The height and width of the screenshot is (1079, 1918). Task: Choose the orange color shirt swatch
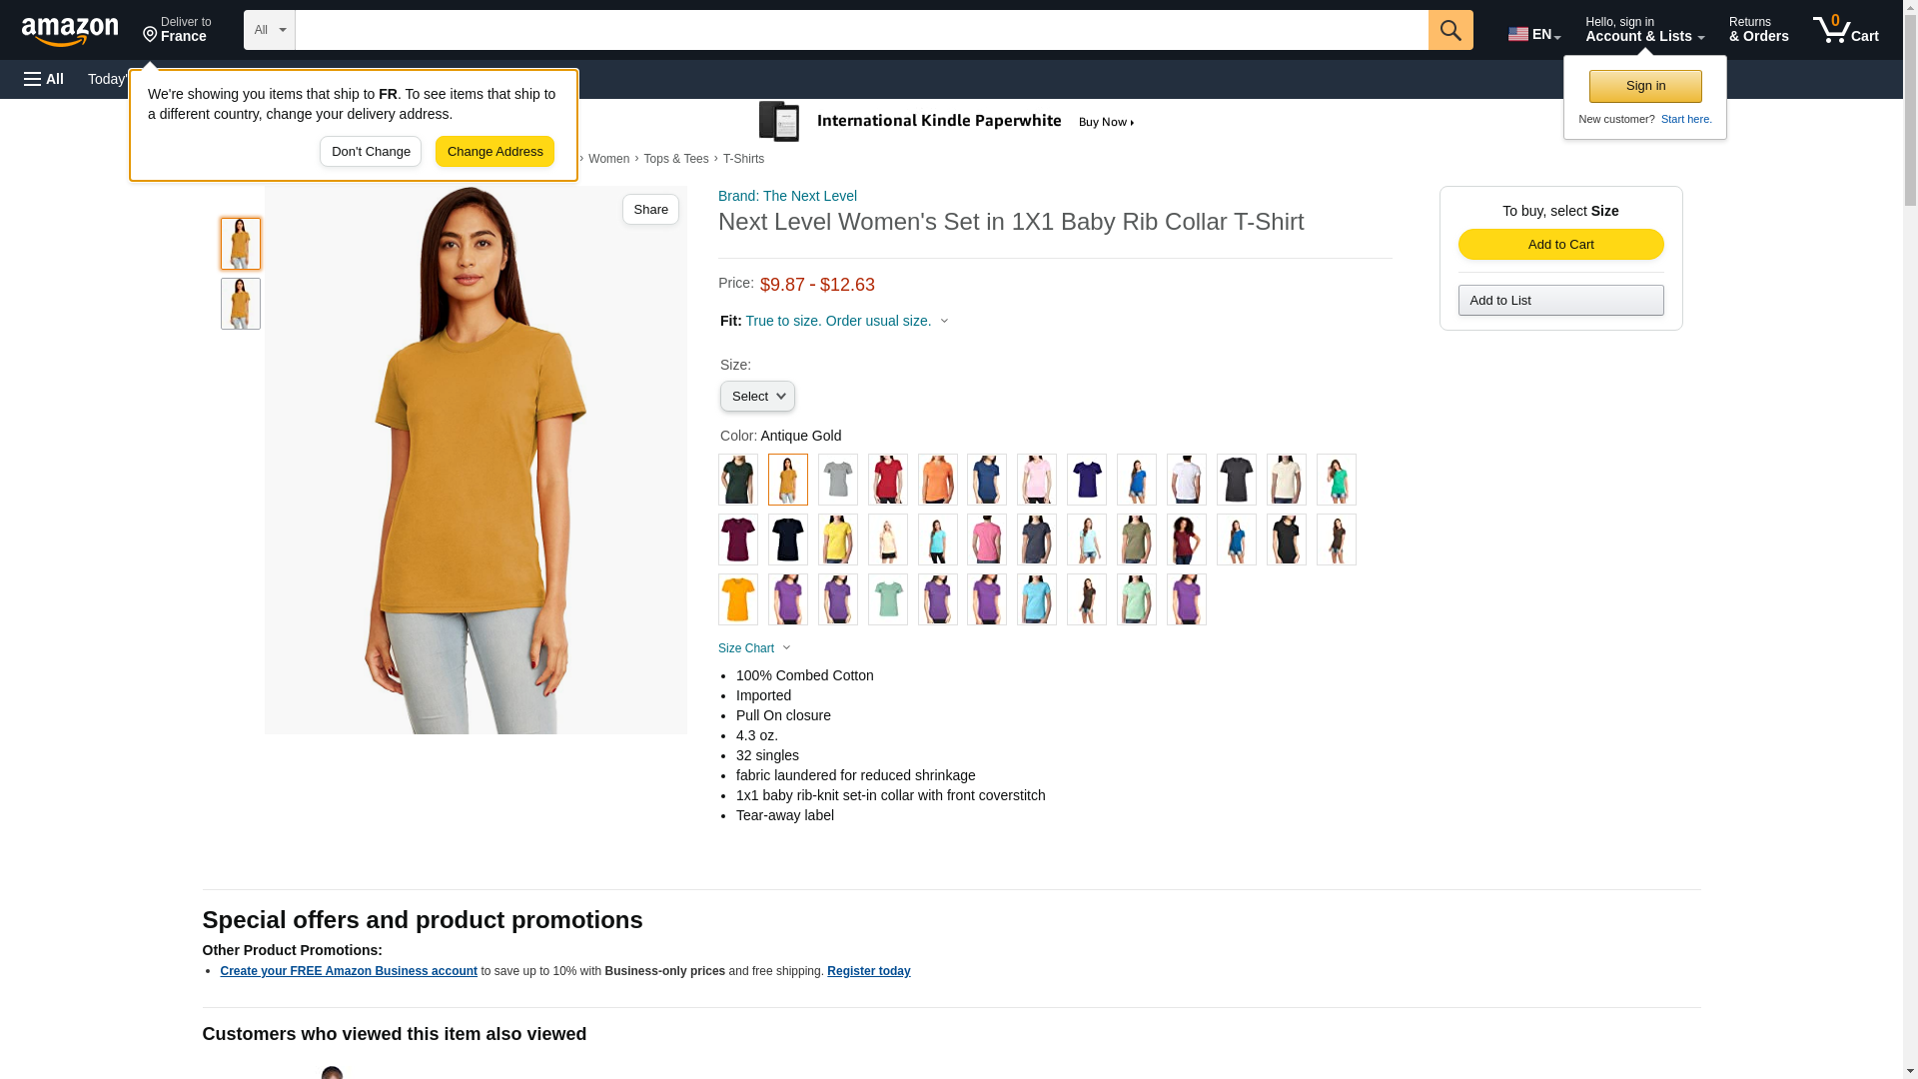point(937,480)
